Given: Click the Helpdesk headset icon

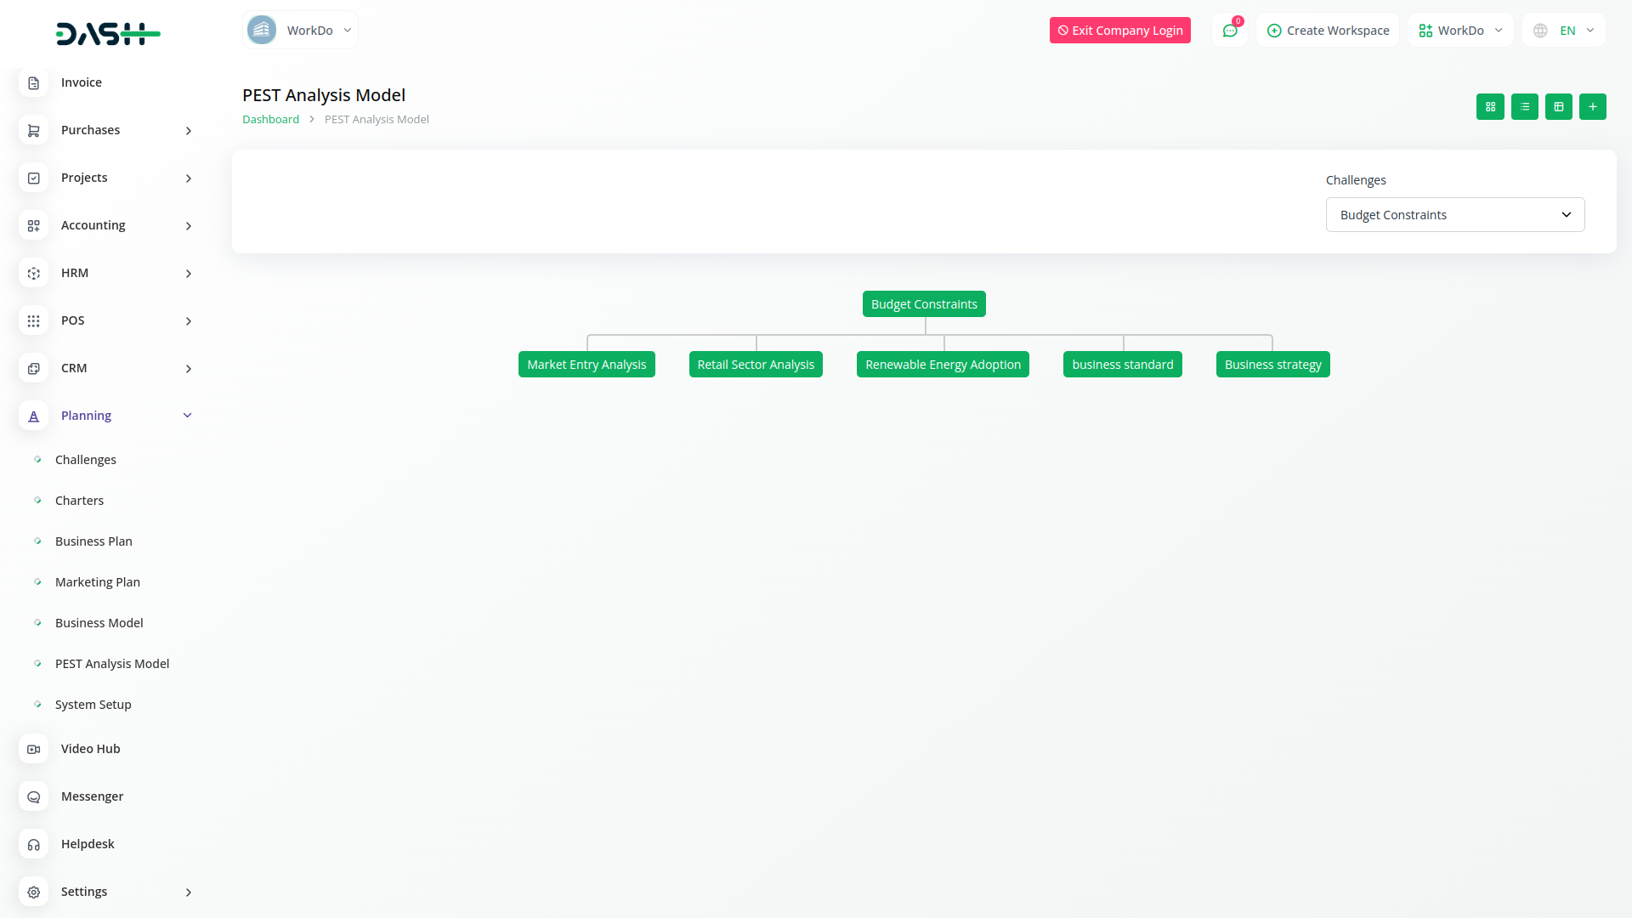Looking at the screenshot, I should coord(33,845).
